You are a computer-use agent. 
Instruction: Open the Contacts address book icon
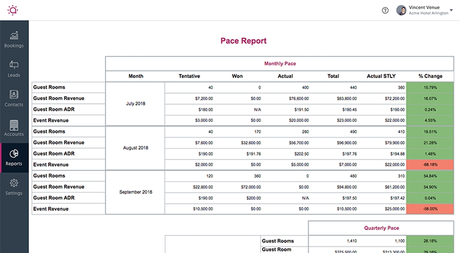pyautogui.click(x=14, y=95)
